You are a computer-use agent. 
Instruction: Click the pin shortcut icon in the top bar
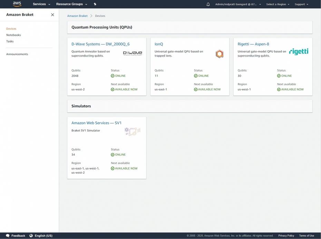tap(95, 4)
